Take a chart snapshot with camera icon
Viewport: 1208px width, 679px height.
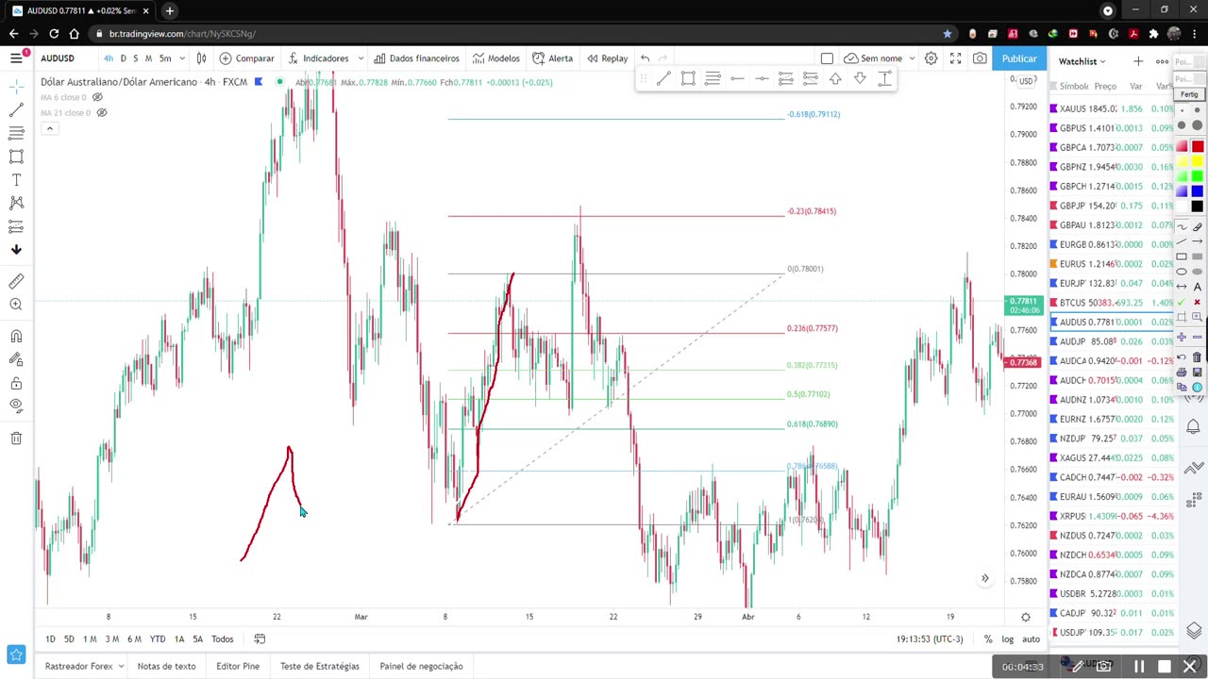pos(980,58)
